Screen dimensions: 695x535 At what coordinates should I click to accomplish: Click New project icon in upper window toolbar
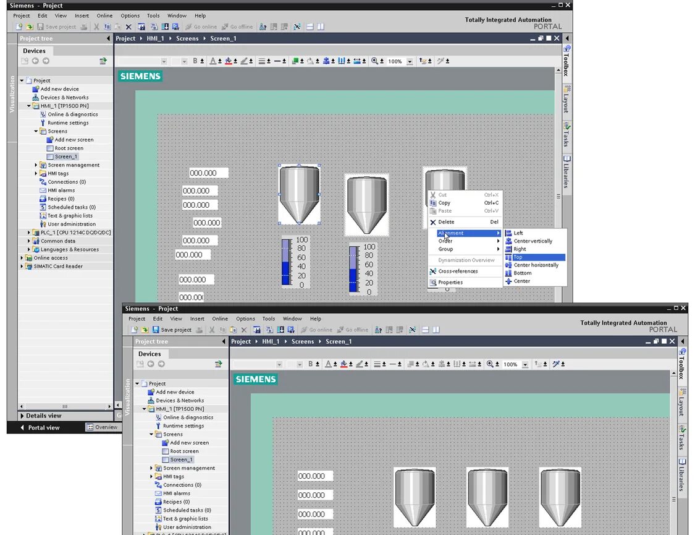tap(19, 27)
